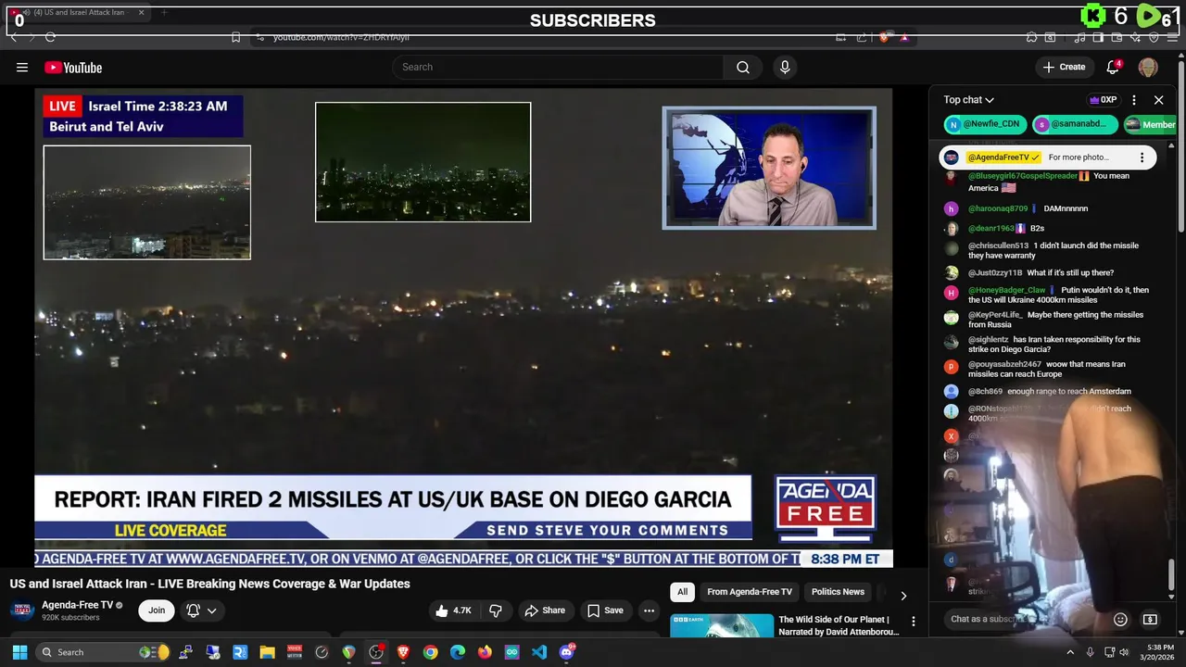This screenshot has width=1186, height=667.
Task: Click the Create button
Action: pos(1064,67)
